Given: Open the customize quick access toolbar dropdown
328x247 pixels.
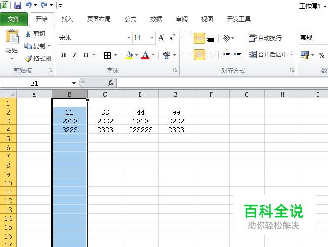Looking at the screenshot, I should click(60, 5).
